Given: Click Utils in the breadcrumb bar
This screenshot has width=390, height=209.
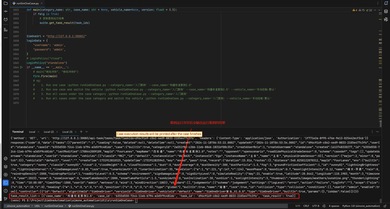Looking at the screenshot, I should [x=37, y=206].
